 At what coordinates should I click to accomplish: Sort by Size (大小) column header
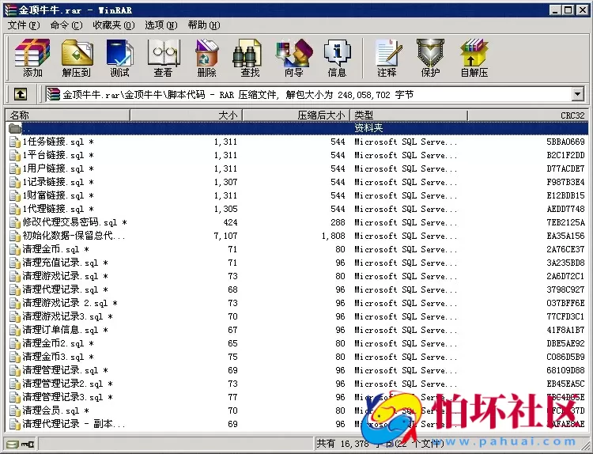186,115
